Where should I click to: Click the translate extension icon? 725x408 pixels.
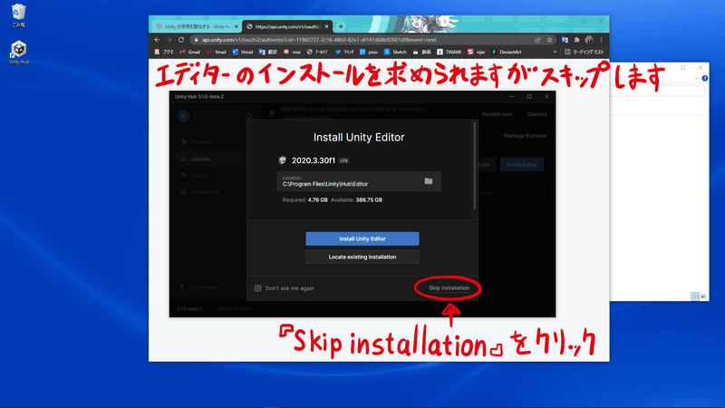tap(565, 40)
